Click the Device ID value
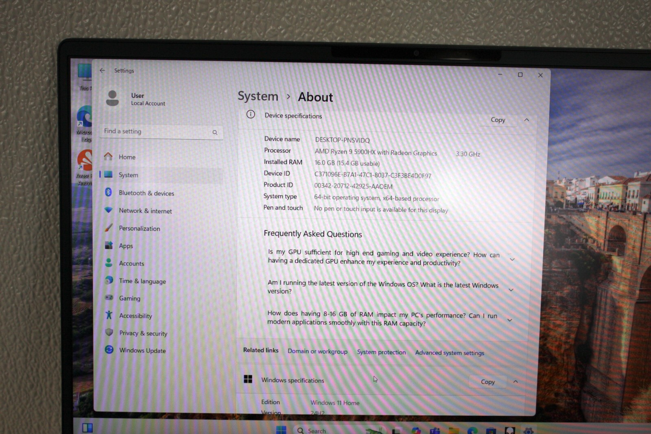The image size is (651, 434). (x=373, y=175)
